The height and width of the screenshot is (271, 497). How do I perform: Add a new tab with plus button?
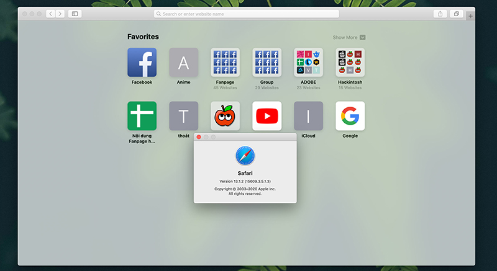coord(470,16)
